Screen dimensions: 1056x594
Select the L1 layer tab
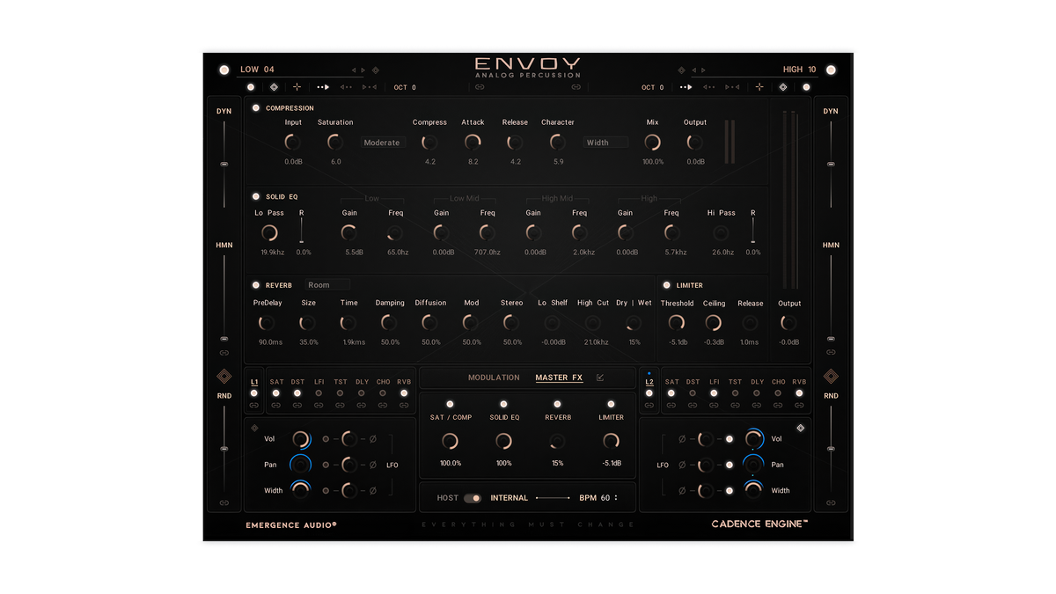coord(254,382)
